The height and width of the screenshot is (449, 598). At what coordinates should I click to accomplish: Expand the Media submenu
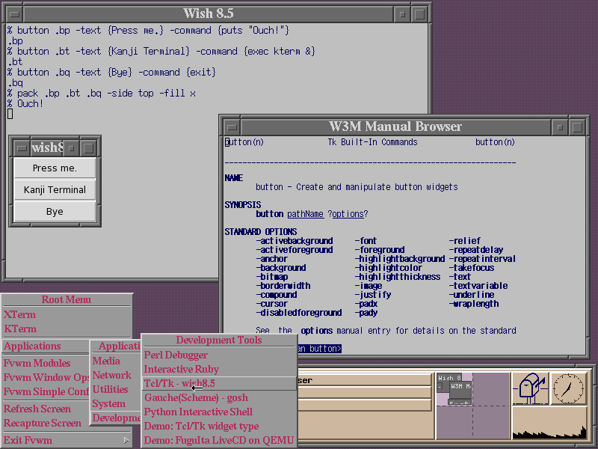tap(106, 361)
